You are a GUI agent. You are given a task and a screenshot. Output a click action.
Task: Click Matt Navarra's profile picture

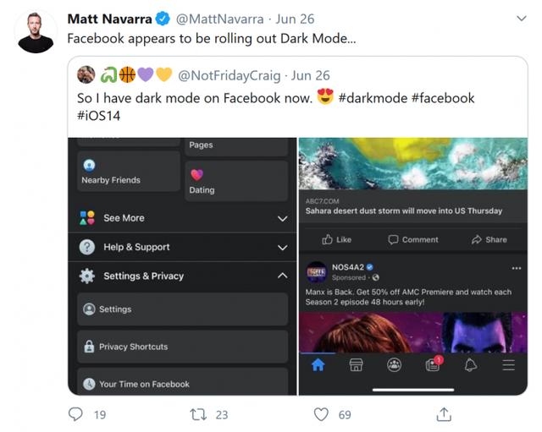click(x=36, y=32)
